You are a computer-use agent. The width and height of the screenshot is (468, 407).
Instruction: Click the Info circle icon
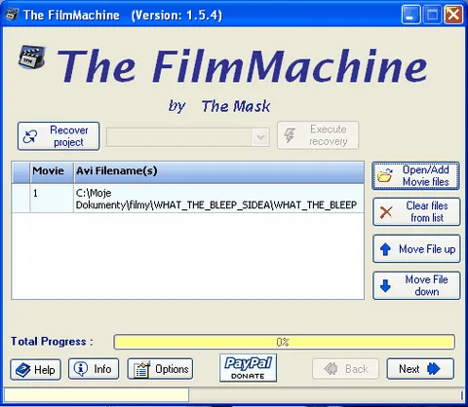coord(81,369)
